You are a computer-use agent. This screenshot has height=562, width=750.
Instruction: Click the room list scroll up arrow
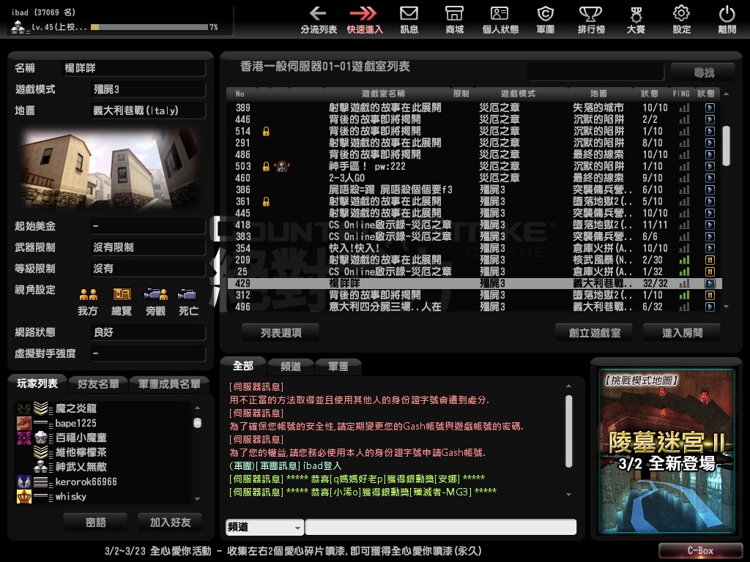(x=726, y=94)
